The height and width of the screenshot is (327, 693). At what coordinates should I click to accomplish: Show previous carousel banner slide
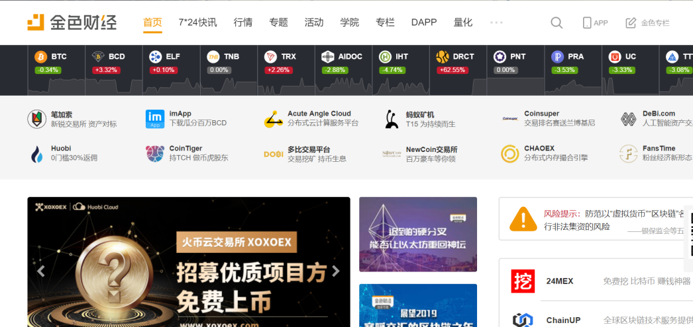tap(40, 271)
